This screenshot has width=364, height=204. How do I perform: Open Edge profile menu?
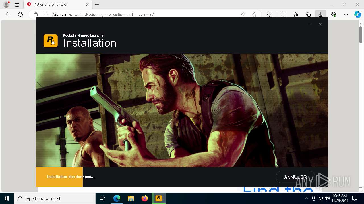pyautogui.click(x=6, y=5)
